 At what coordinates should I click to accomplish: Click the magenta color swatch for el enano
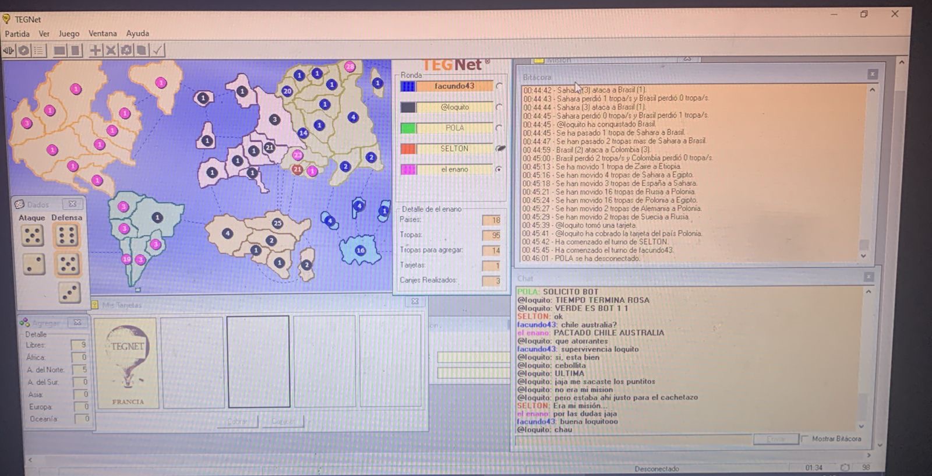(408, 170)
